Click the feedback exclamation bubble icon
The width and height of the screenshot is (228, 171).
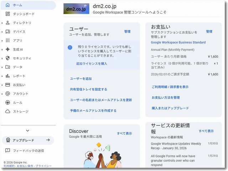pos(7,150)
